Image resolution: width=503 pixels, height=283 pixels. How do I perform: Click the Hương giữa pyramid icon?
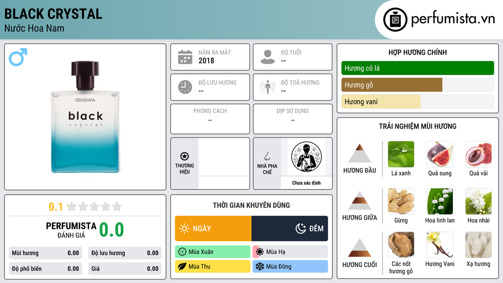pos(360,200)
